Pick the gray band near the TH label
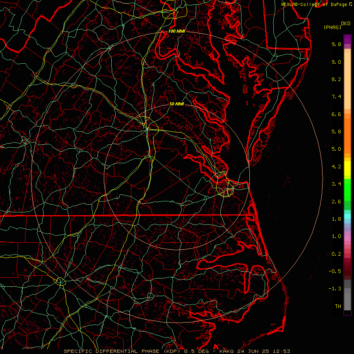The image size is (354, 354). coord(347,302)
